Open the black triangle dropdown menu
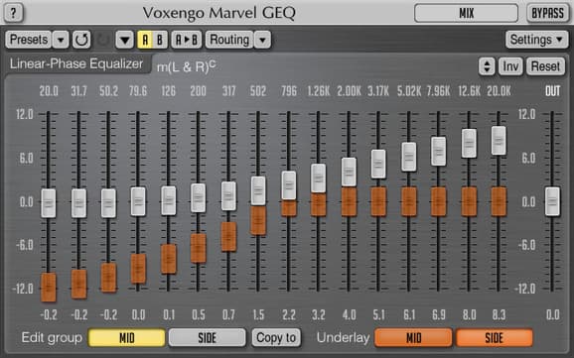Screen dimensions: 574x358 (124, 40)
